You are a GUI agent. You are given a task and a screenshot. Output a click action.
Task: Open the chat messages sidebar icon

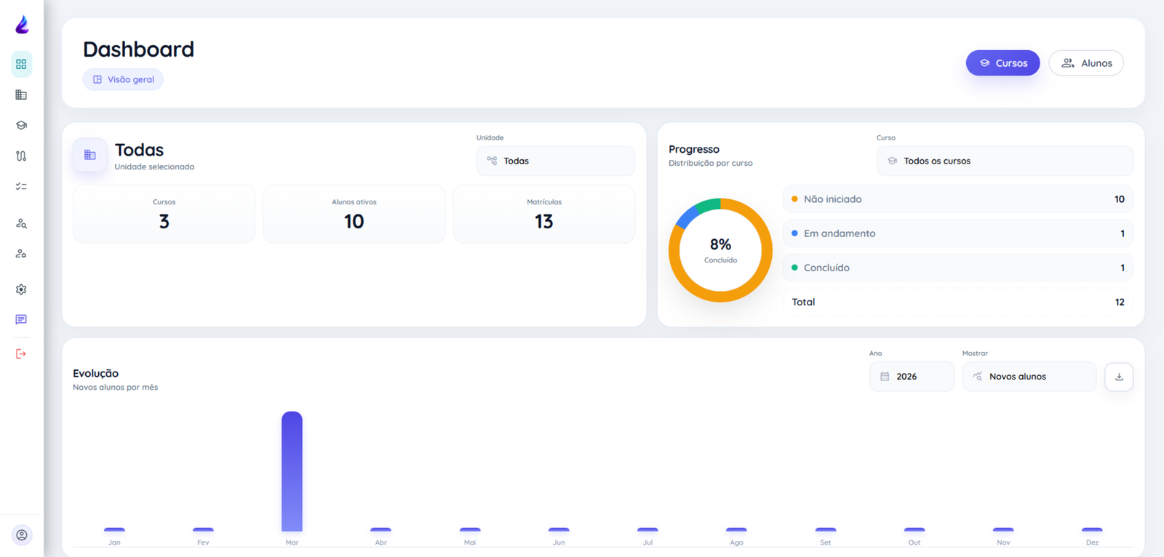(21, 320)
